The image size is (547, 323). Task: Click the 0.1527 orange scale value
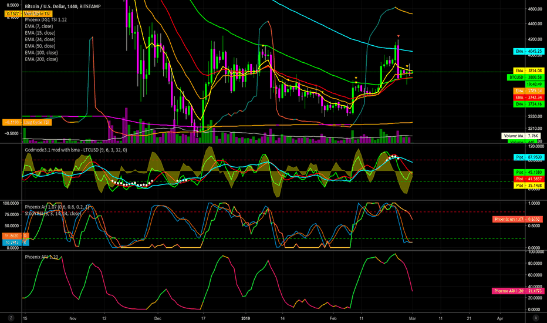point(13,14)
